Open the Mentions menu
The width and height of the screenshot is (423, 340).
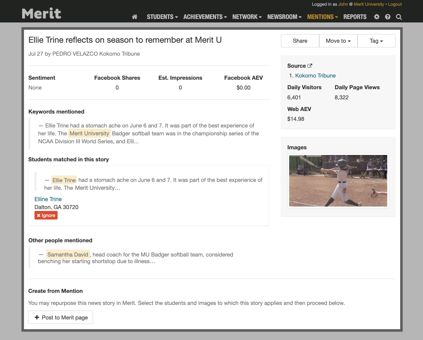click(322, 17)
